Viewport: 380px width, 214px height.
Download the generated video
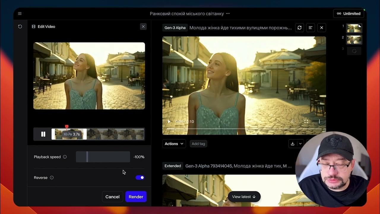pyautogui.click(x=292, y=144)
